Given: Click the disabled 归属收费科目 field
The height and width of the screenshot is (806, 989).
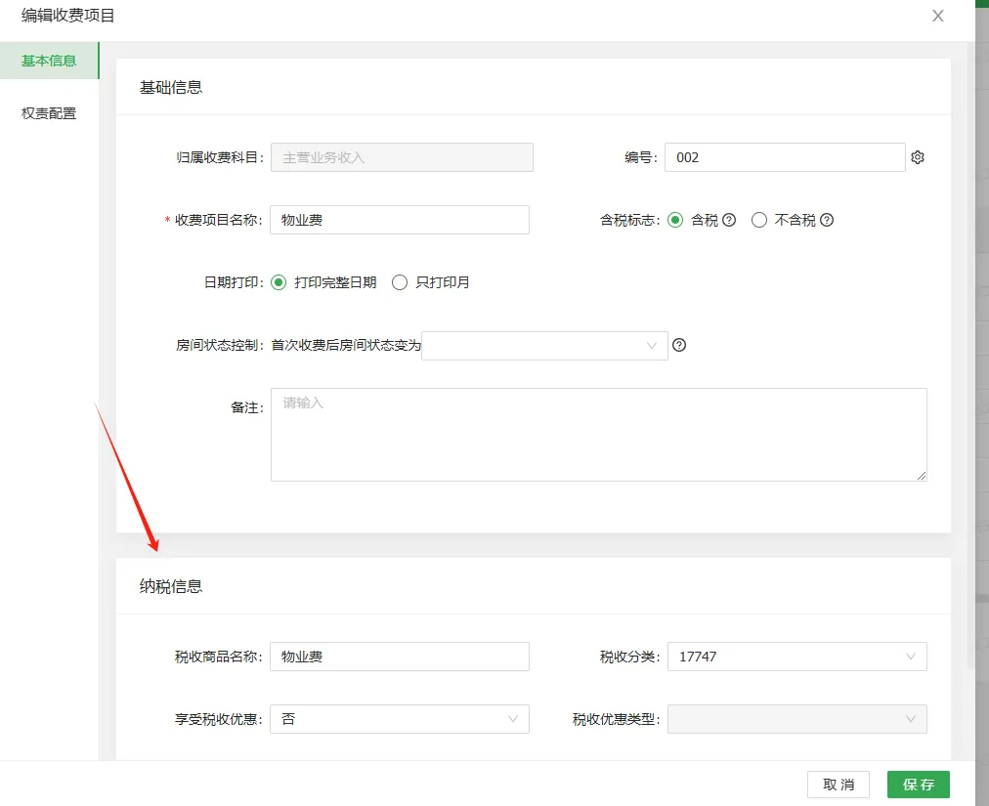Looking at the screenshot, I should (402, 157).
